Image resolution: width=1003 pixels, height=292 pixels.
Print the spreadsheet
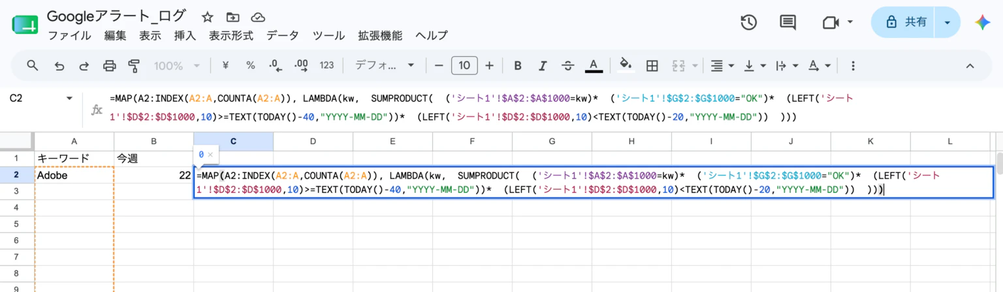(109, 65)
